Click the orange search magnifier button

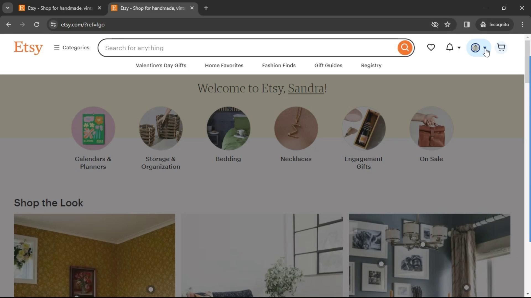click(x=405, y=48)
